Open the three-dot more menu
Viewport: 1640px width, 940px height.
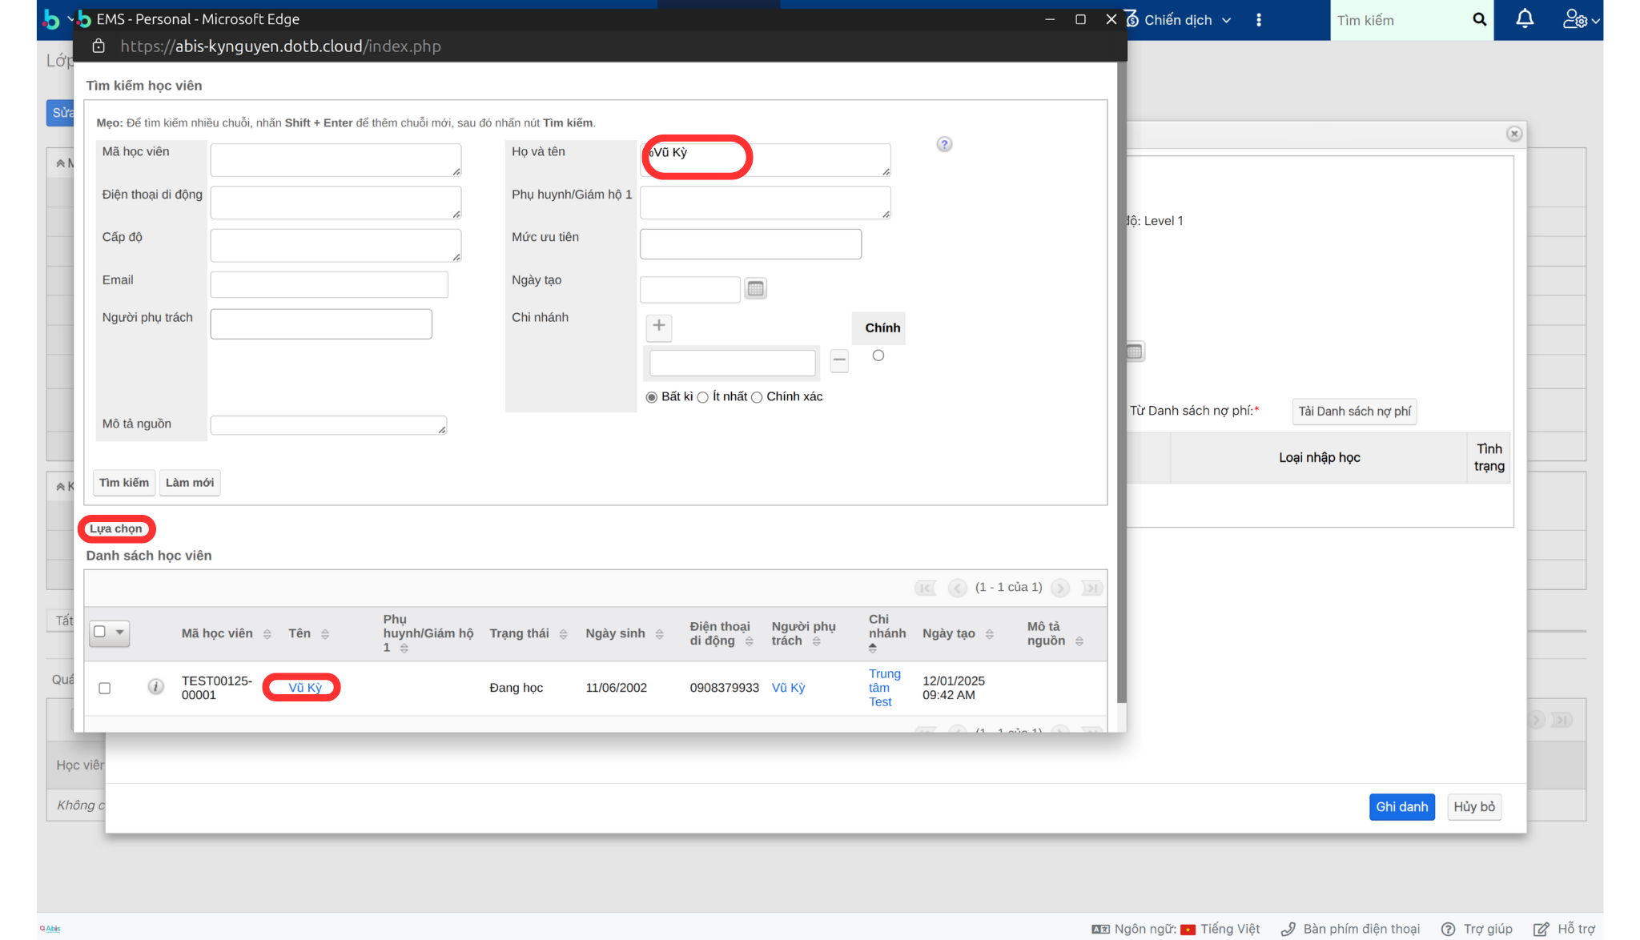pos(1259,20)
